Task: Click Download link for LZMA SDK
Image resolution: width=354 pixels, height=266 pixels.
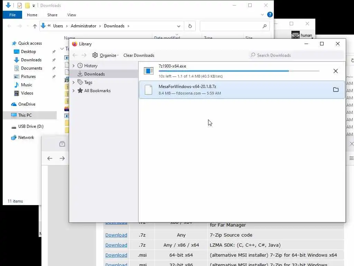Action: [116, 245]
